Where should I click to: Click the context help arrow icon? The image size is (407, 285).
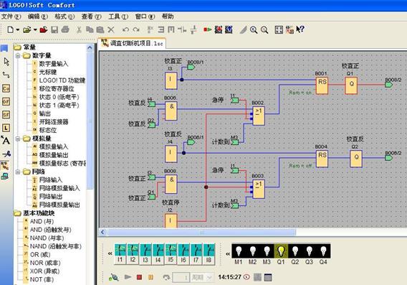(x=300, y=29)
